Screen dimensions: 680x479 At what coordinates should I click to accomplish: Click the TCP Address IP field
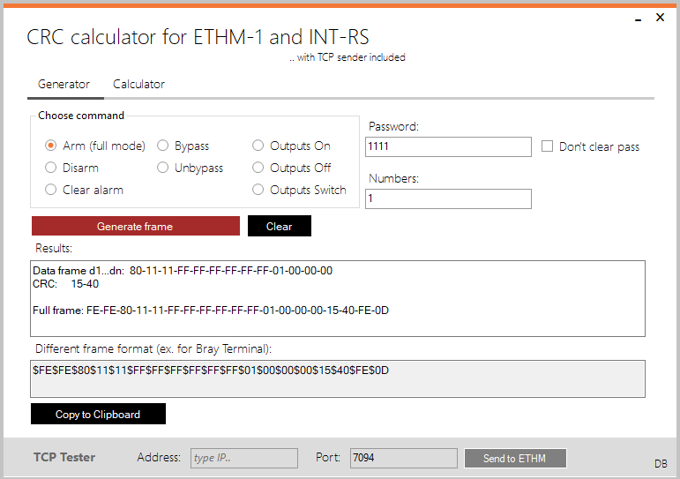pyautogui.click(x=243, y=458)
